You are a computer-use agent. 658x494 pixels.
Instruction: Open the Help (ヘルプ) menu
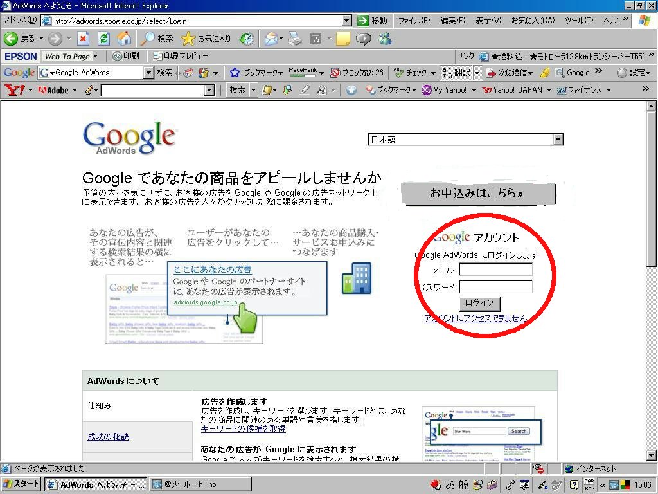tap(610, 20)
